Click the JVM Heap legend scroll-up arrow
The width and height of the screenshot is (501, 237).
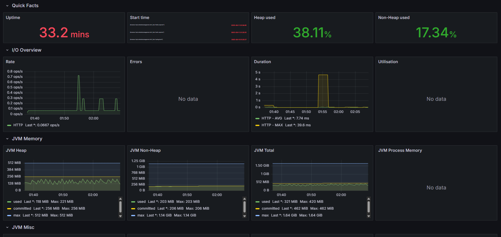(120, 198)
